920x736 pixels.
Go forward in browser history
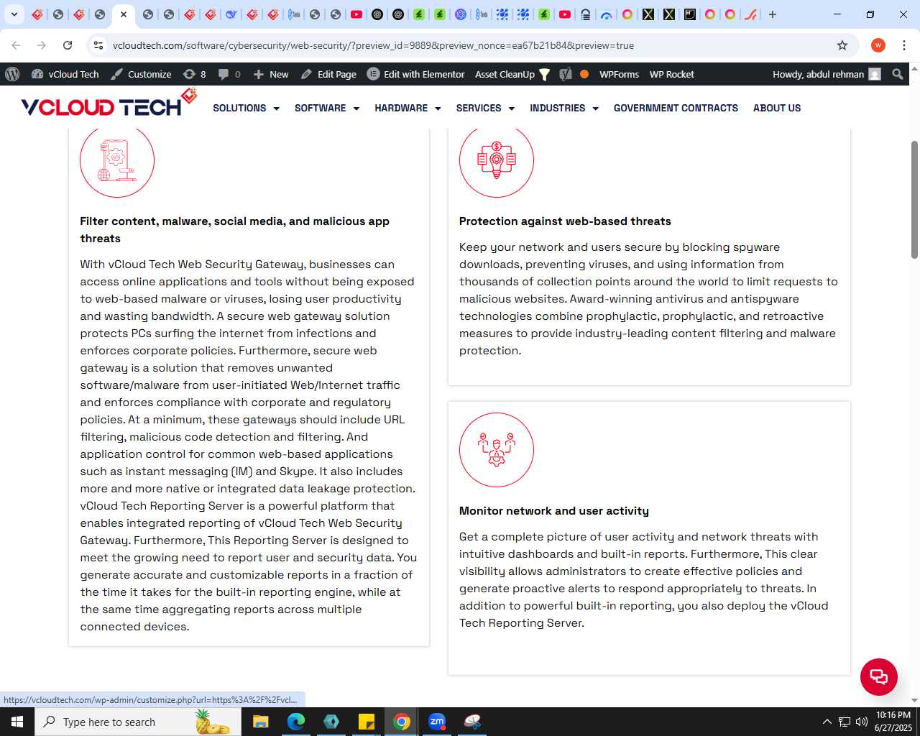[42, 45]
